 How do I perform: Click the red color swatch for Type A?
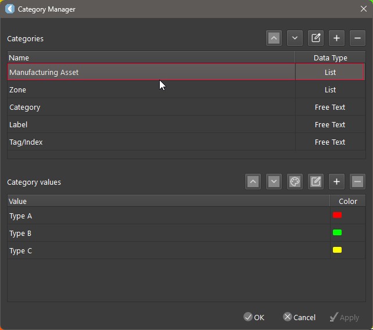[x=337, y=216]
